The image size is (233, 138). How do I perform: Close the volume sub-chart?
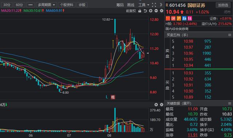tap(156, 105)
